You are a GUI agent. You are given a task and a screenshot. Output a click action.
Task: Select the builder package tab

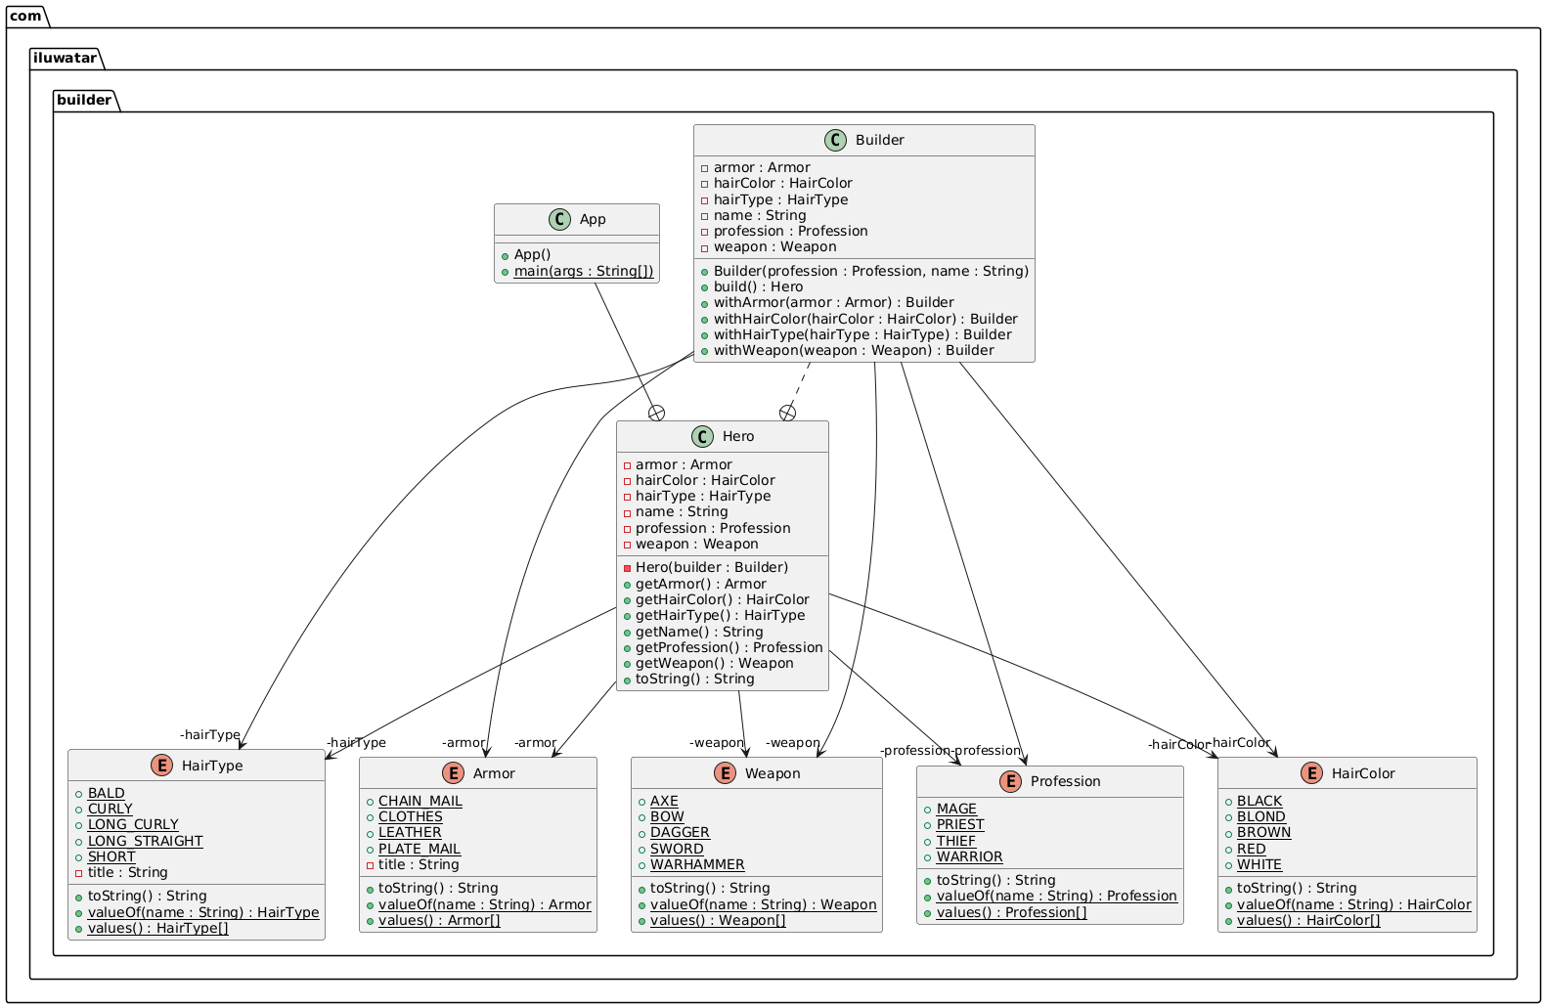(85, 100)
